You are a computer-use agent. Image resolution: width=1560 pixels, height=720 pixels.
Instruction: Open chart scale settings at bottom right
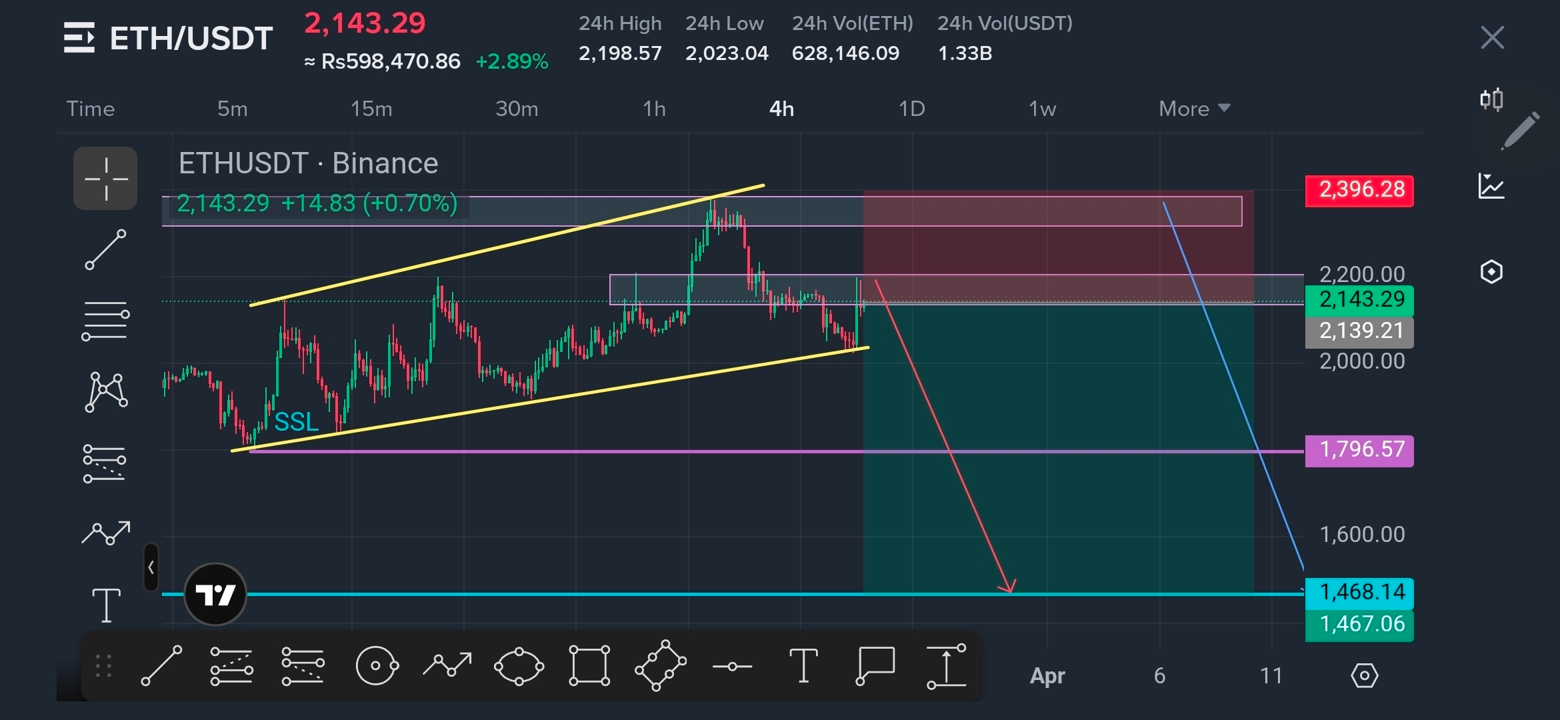[x=1364, y=676]
